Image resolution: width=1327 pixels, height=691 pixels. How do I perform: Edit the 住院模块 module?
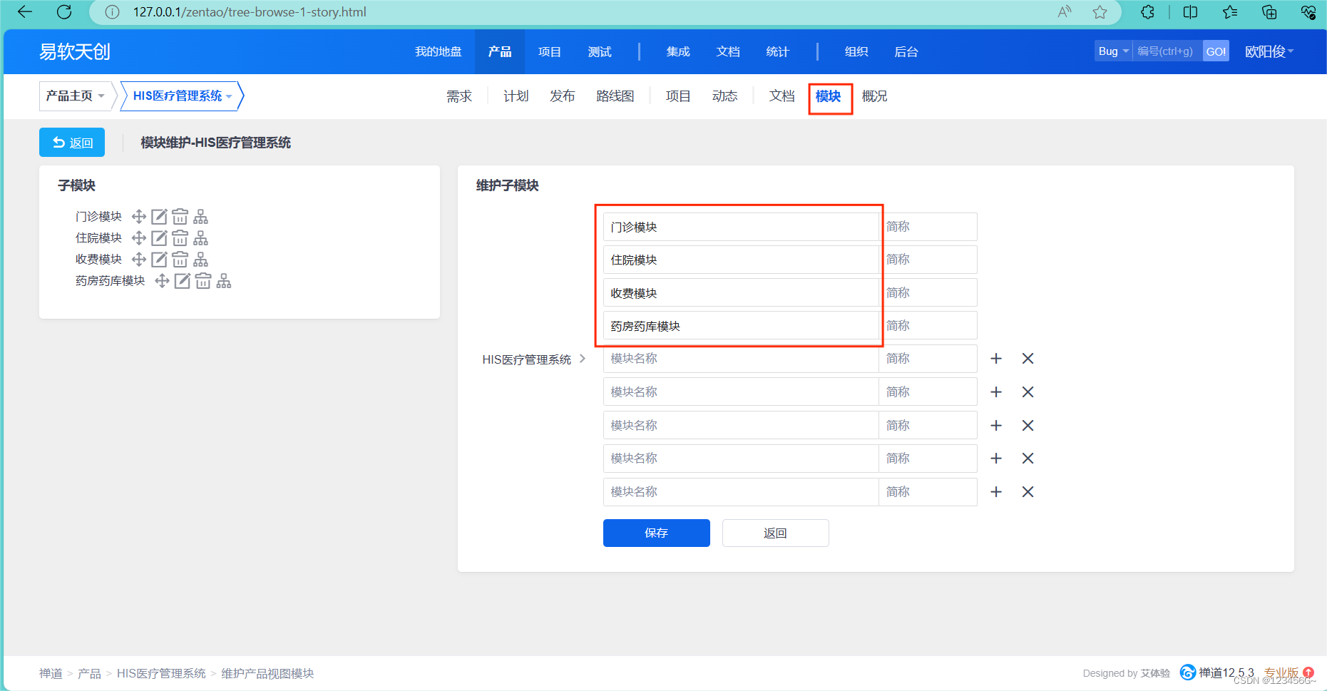[159, 238]
